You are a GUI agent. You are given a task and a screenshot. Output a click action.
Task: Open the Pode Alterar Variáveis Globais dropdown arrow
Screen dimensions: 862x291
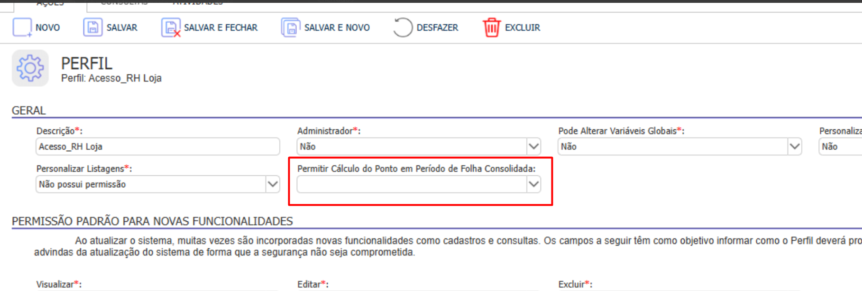tap(794, 146)
